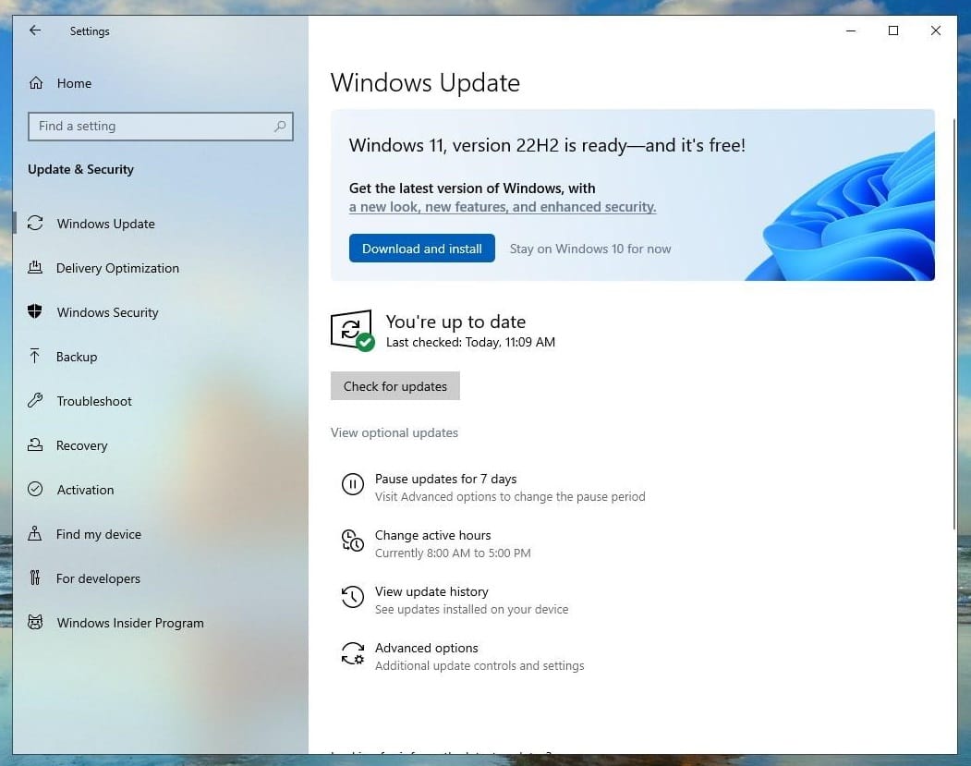Click 'Last checked: Today, 11:09 AM' text
Viewport: 971px width, 766px height.
pos(470,343)
